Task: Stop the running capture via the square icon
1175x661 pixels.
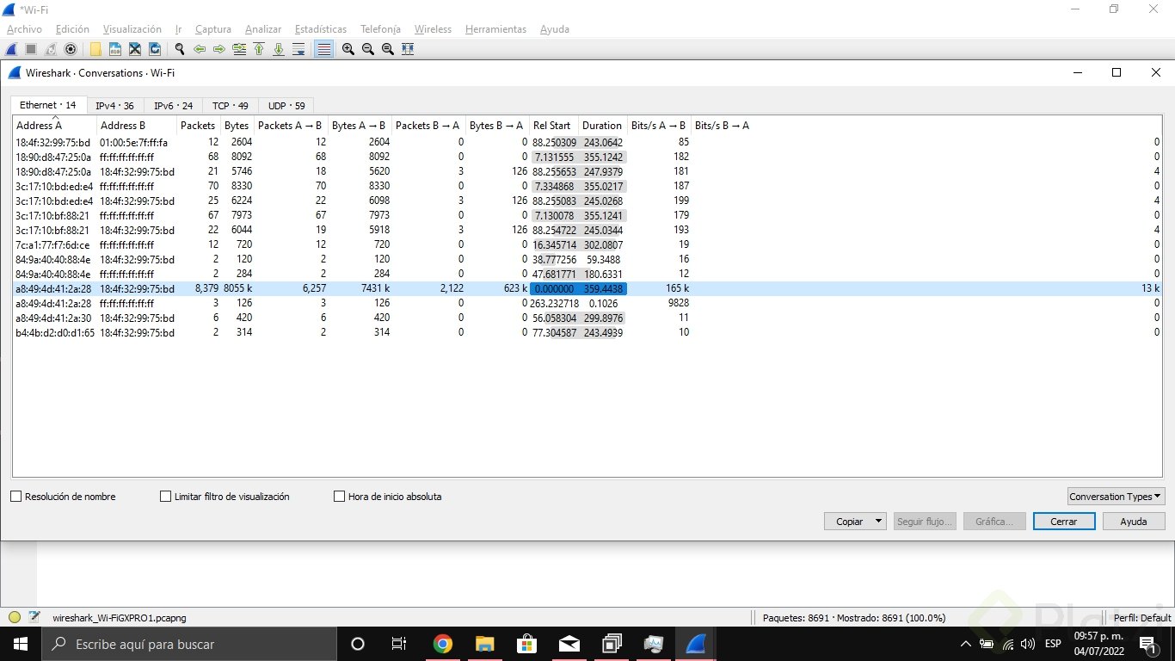Action: pos(31,49)
